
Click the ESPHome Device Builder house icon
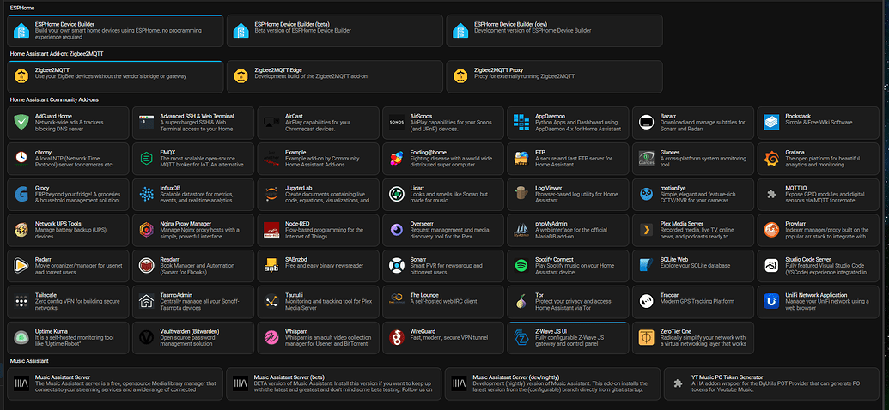[21, 31]
